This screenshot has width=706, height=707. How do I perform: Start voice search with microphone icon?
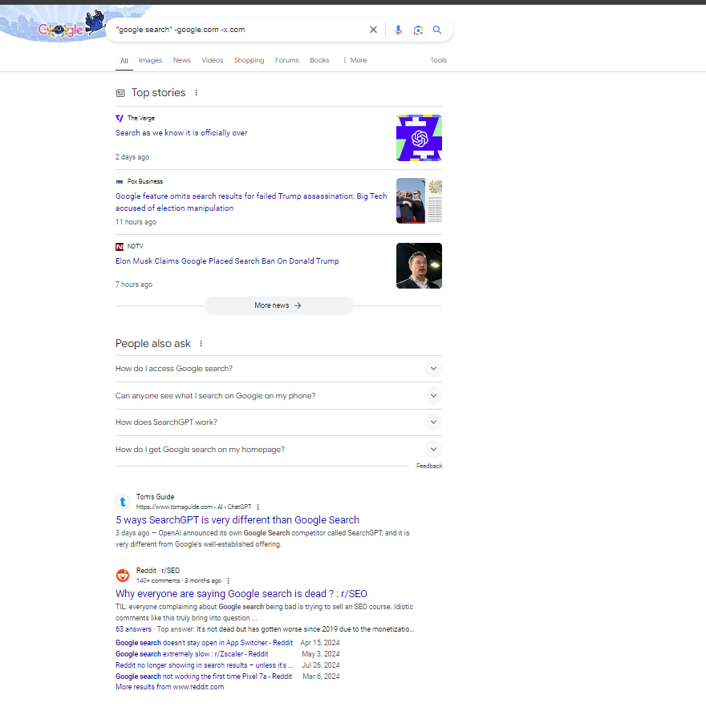tap(398, 30)
